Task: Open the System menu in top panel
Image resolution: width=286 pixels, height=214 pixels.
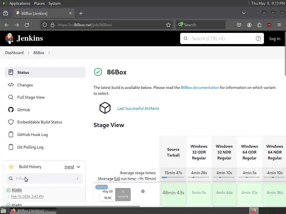Action: point(54,3)
